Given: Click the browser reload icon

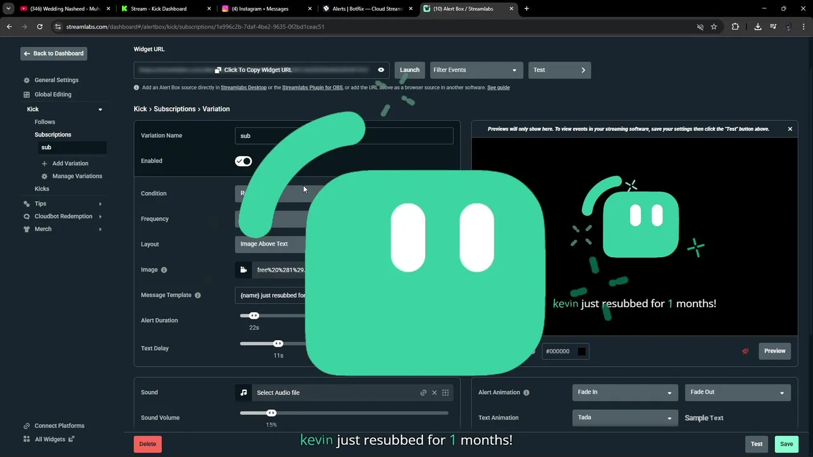Looking at the screenshot, I should pyautogui.click(x=39, y=27).
